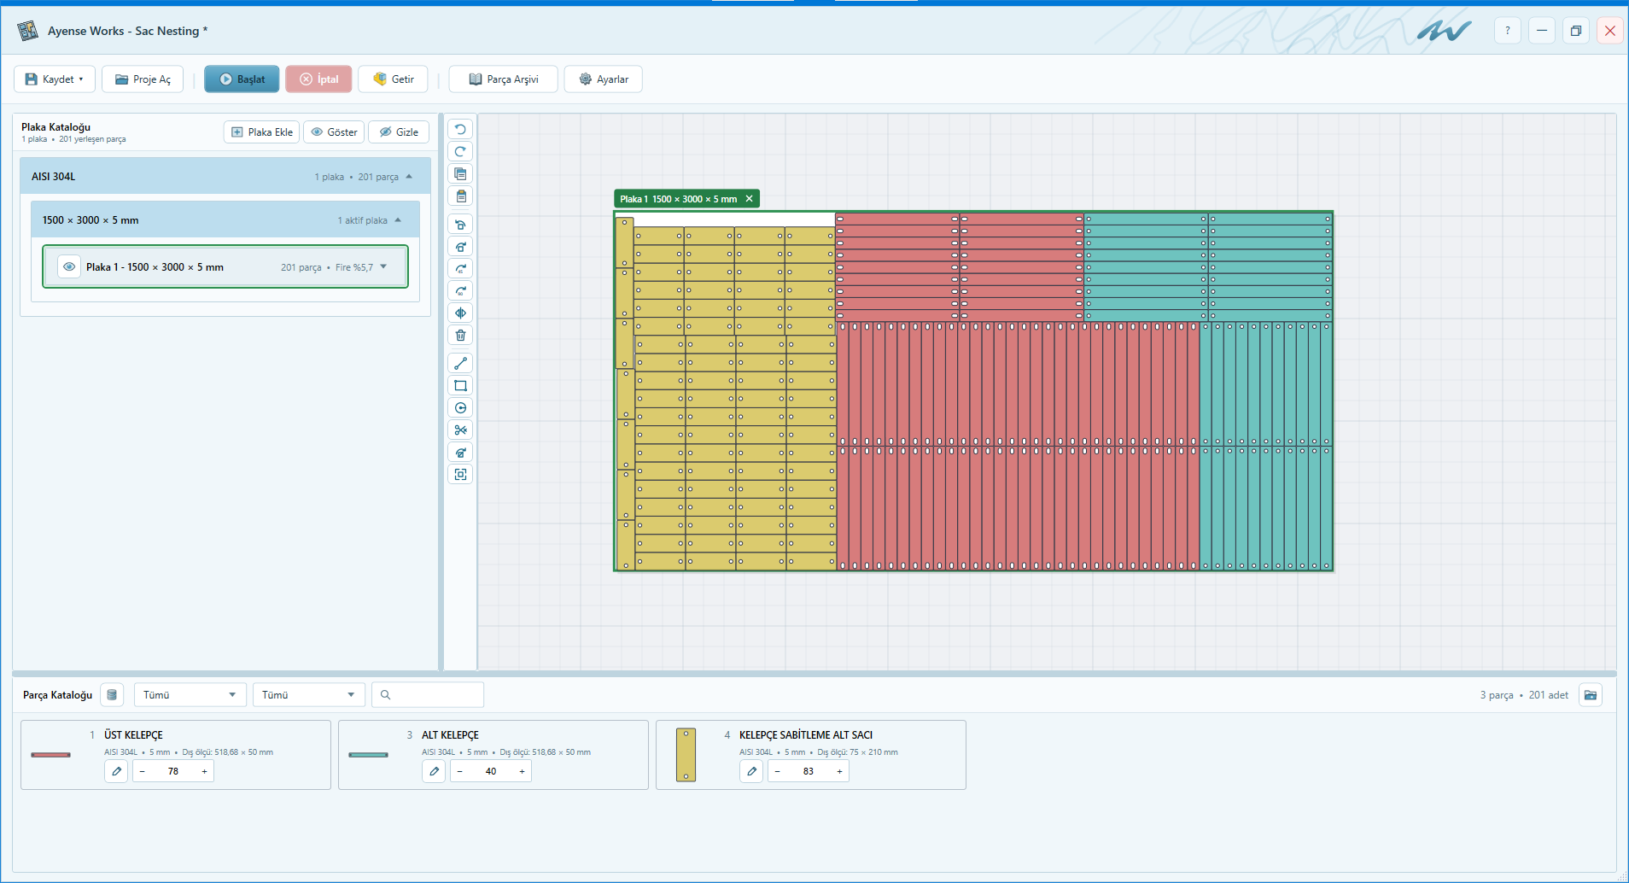Click the Proje Aç button
1629x883 pixels.
point(143,79)
